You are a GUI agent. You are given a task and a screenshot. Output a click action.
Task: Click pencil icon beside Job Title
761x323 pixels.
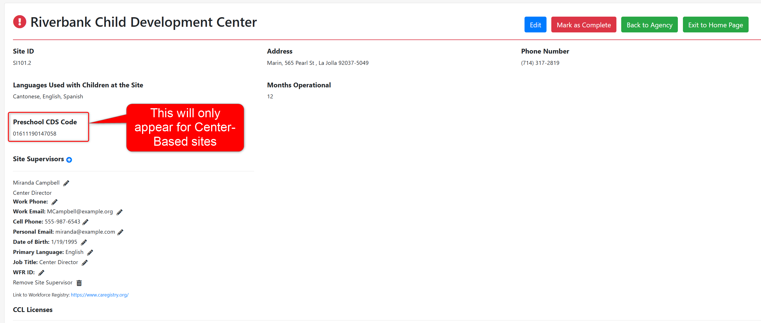[x=85, y=263]
